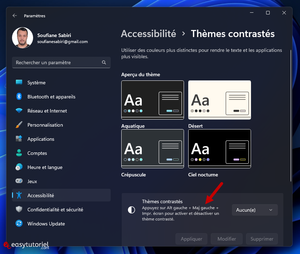Click the half-circle contrast icon

(x=131, y=210)
